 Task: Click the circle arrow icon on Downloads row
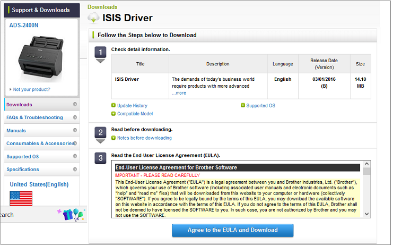pos(75,104)
